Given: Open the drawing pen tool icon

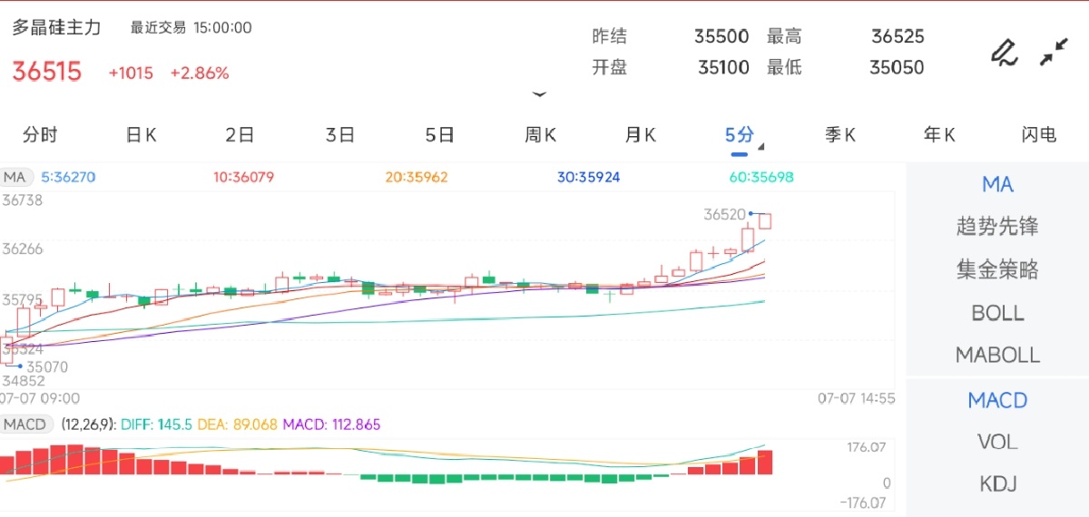Looking at the screenshot, I should [x=1004, y=53].
